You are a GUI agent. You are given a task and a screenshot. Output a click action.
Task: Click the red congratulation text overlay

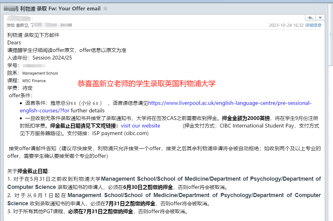146,83
